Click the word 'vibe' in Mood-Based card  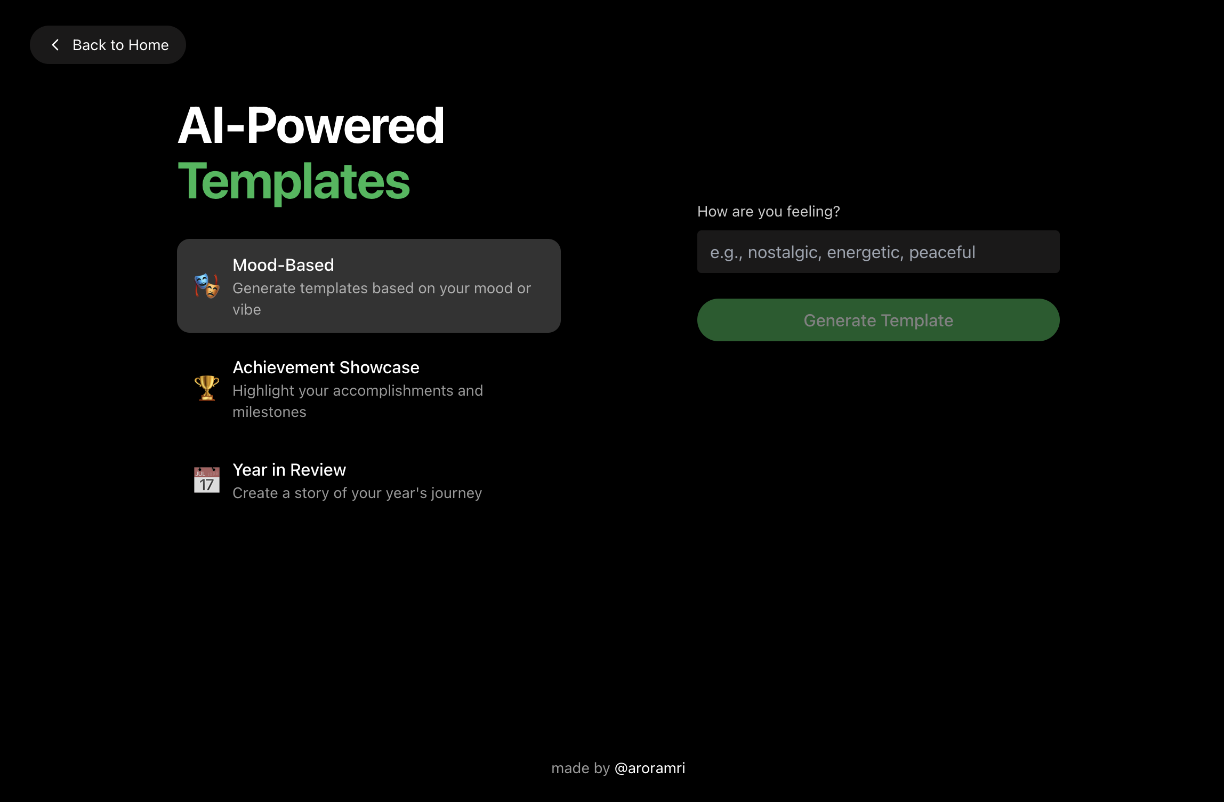tap(247, 310)
